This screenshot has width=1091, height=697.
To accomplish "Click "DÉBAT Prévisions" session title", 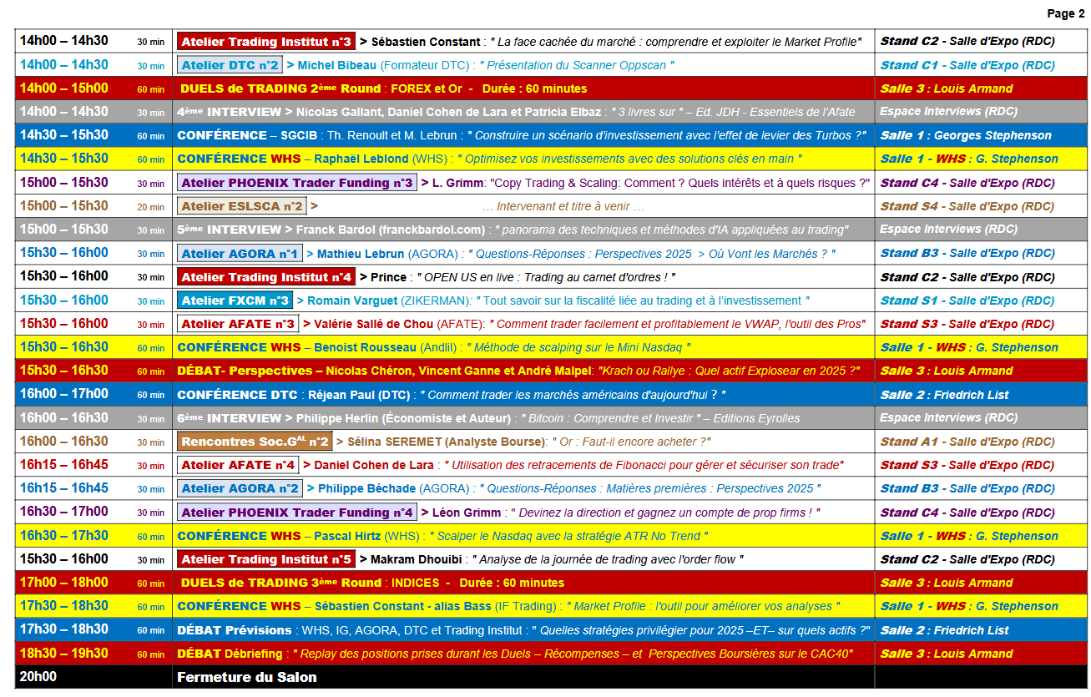I will pos(235,630).
